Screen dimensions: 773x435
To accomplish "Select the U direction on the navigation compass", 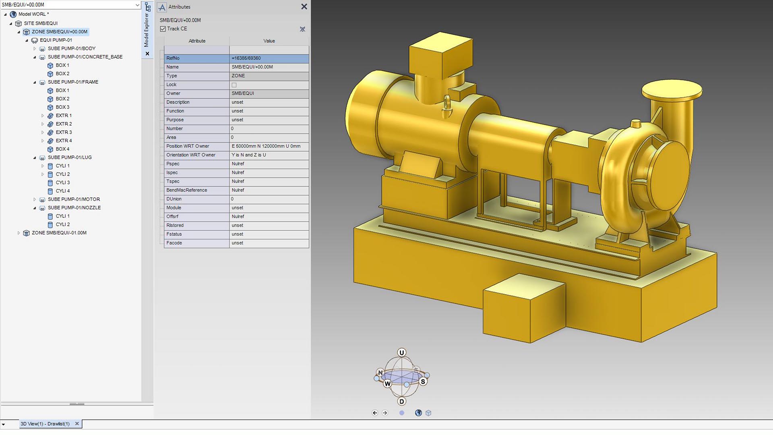I will point(401,352).
